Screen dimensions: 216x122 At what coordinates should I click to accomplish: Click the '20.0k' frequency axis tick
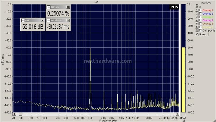click(x=149, y=118)
